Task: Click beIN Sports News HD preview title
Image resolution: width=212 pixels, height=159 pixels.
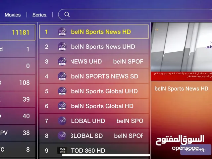Action: point(181,89)
